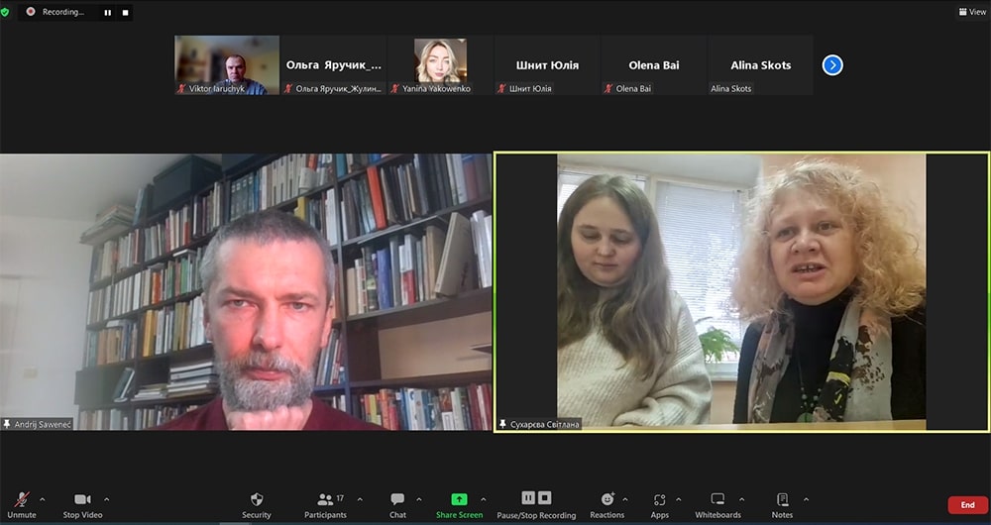The height and width of the screenshot is (525, 991).
Task: Expand audio options arrow beside Unmute
Action: tap(42, 499)
